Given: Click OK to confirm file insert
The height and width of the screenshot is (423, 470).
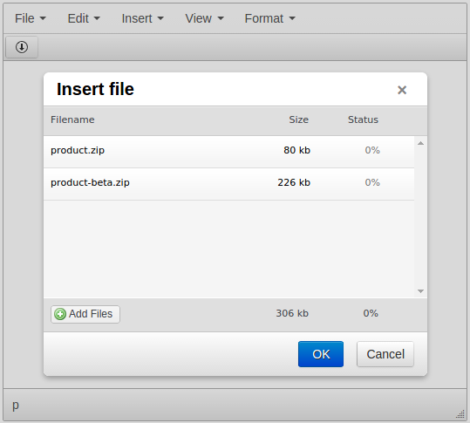Looking at the screenshot, I should point(321,354).
